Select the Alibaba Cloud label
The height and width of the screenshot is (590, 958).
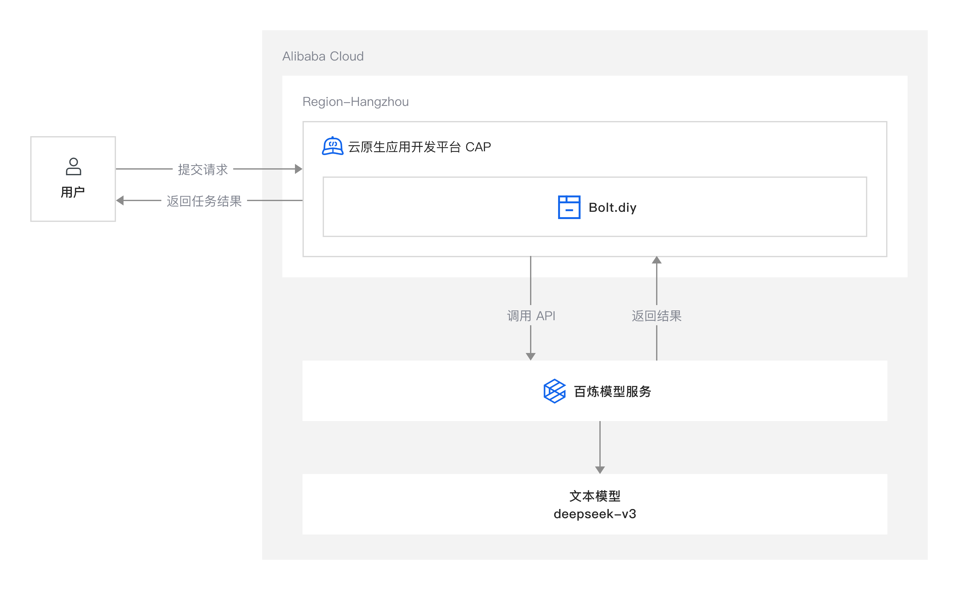click(323, 56)
